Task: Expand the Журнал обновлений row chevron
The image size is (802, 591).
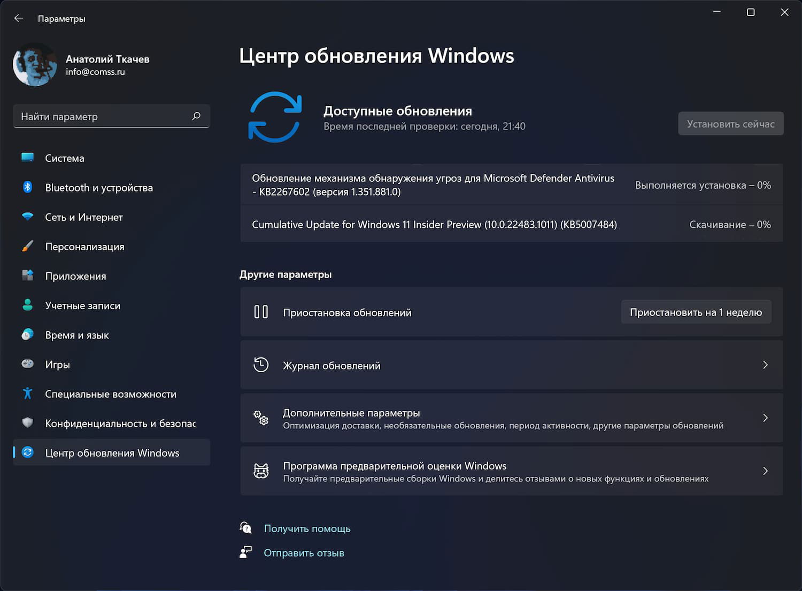Action: [x=765, y=365]
